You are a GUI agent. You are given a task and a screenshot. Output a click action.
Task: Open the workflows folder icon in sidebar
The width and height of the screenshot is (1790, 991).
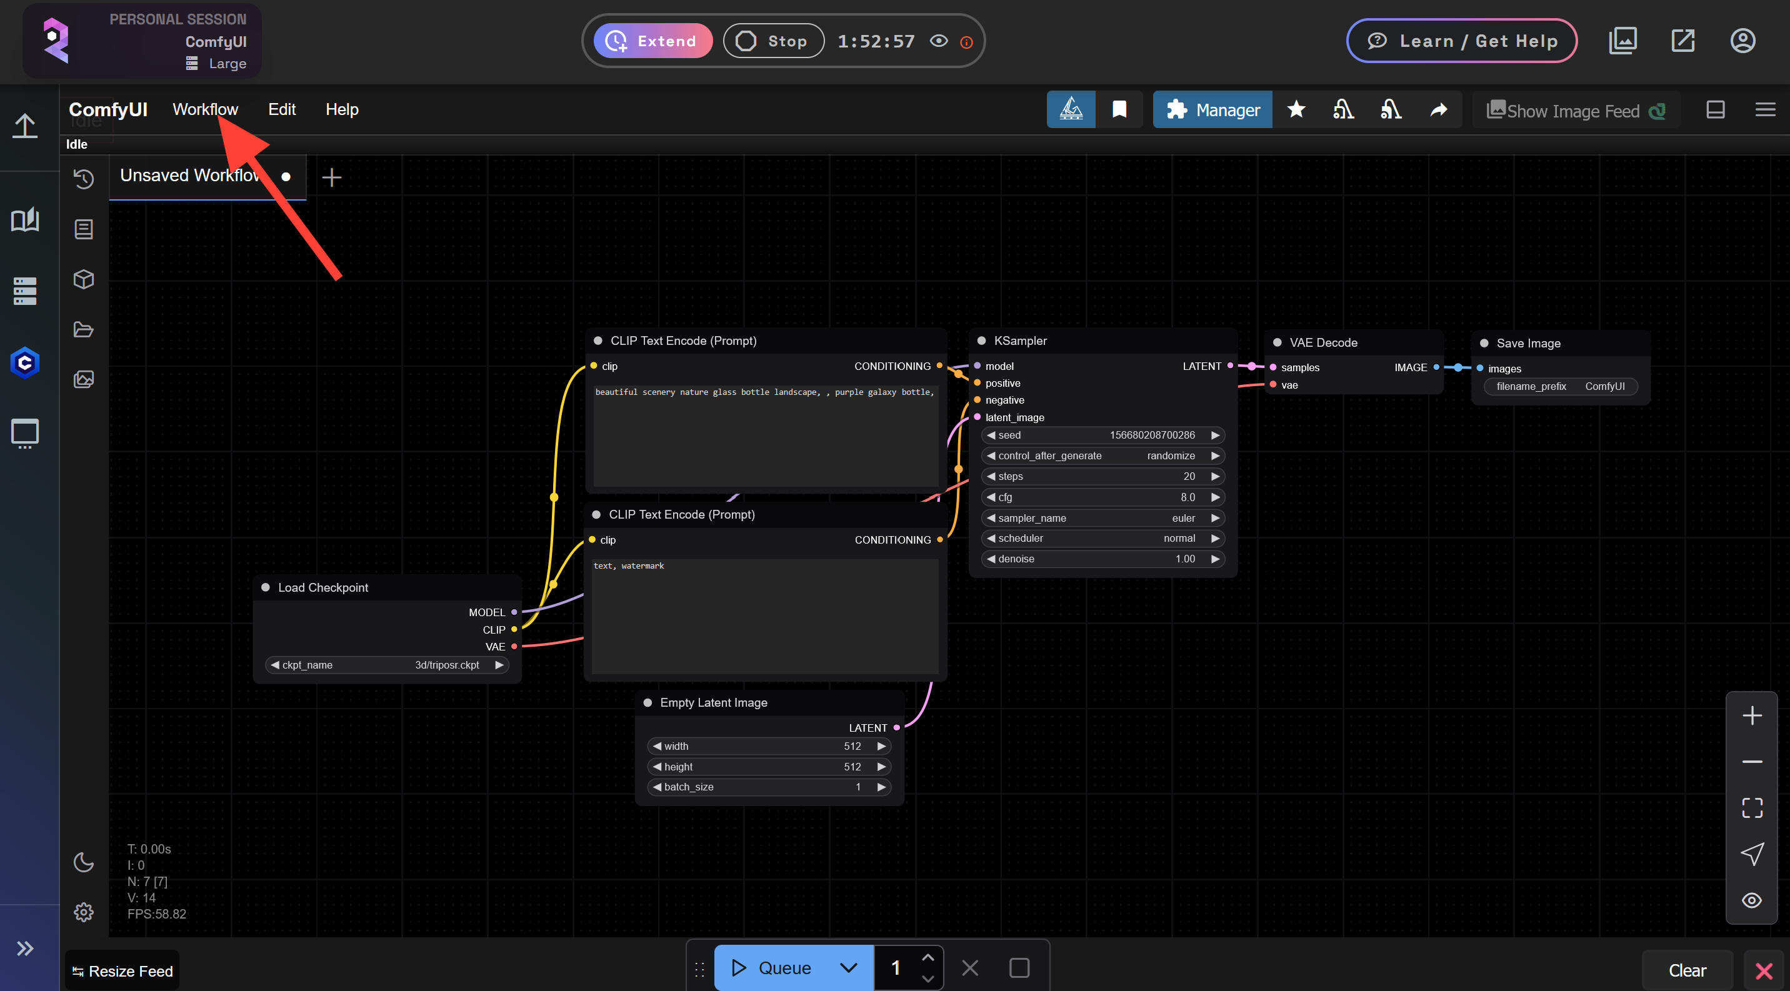(x=83, y=329)
